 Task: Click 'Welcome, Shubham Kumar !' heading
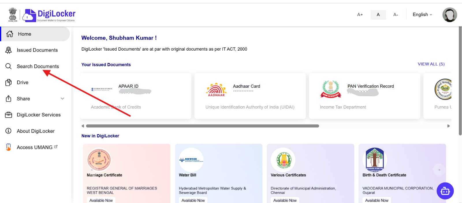tap(119, 38)
